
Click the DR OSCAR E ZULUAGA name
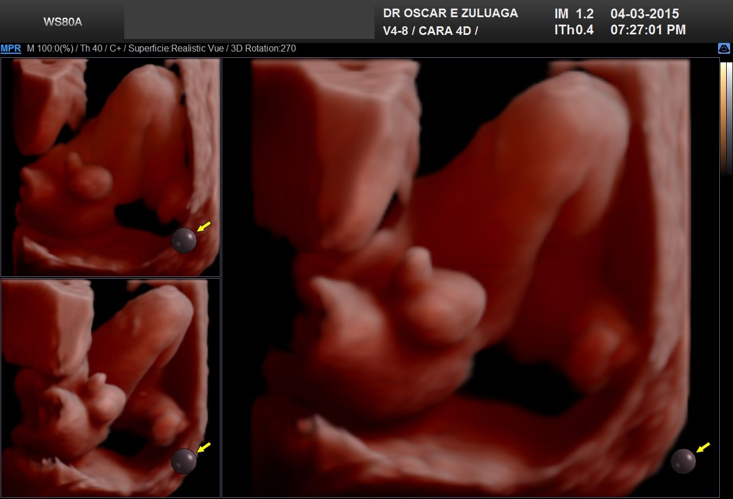tap(450, 14)
